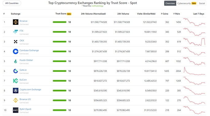Click the Crypto.com Exchange logo icon
The width and height of the screenshot is (210, 116).
[x=16, y=91]
